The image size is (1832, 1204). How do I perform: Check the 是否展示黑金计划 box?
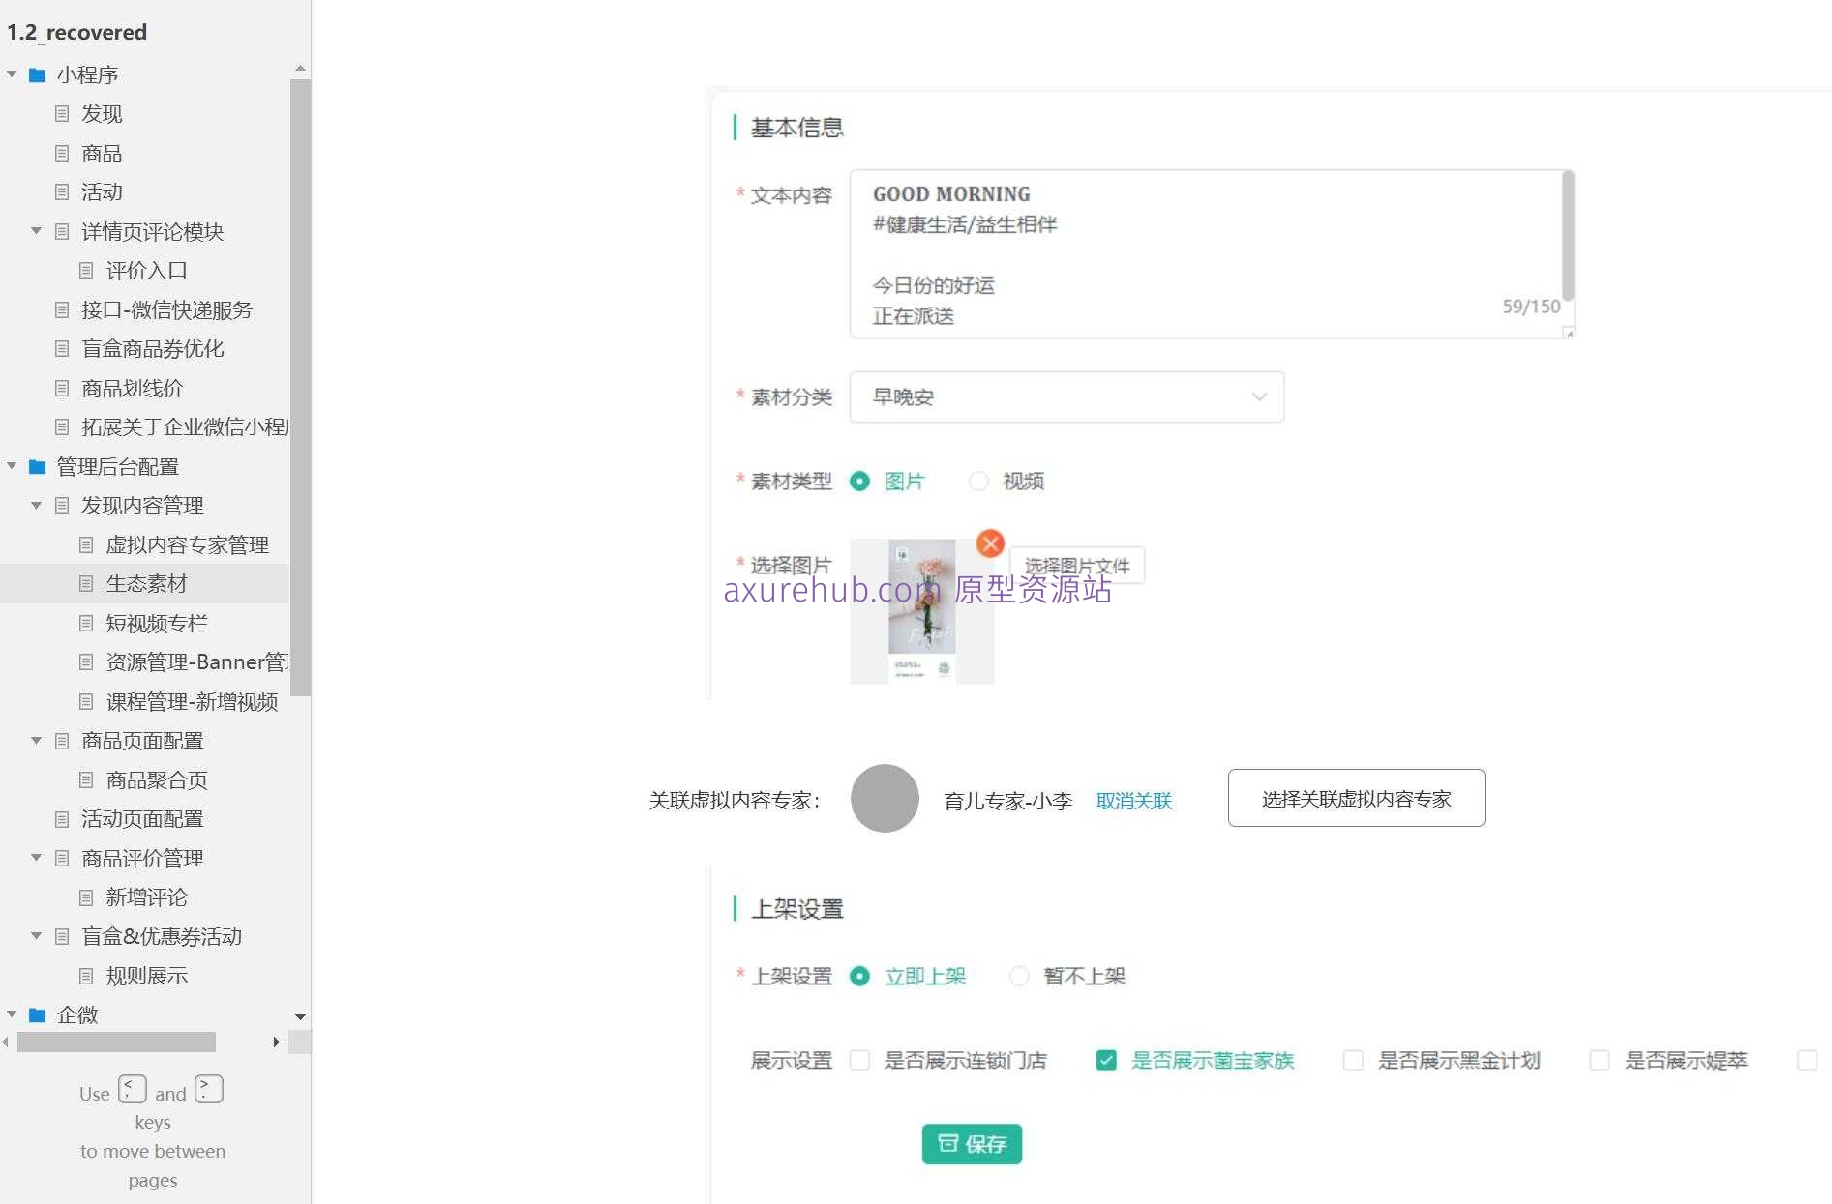tap(1352, 1060)
